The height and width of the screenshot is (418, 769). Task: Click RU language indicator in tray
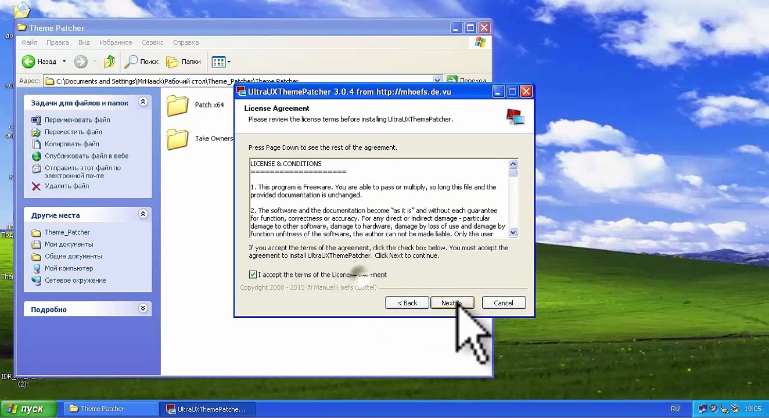coord(675,409)
